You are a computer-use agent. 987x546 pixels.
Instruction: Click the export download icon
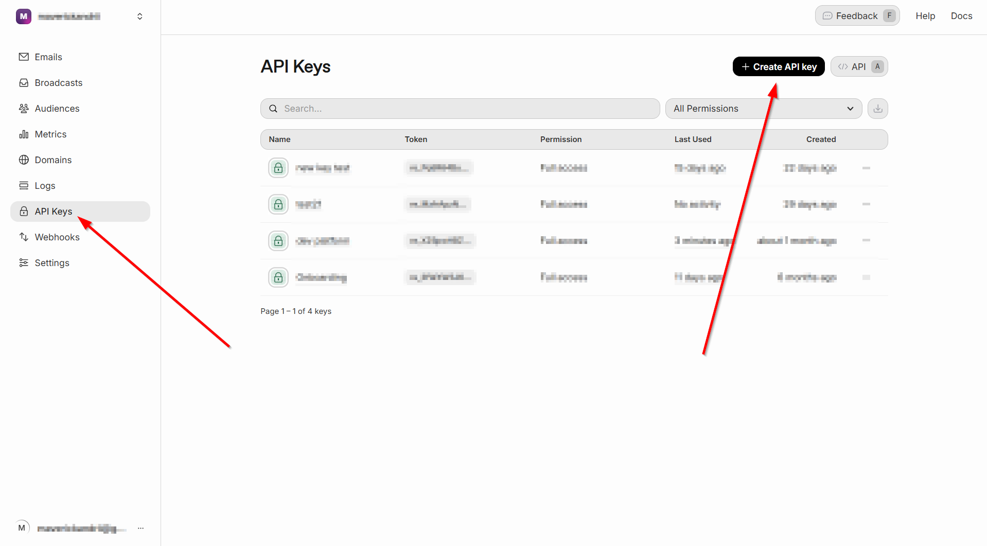point(878,109)
